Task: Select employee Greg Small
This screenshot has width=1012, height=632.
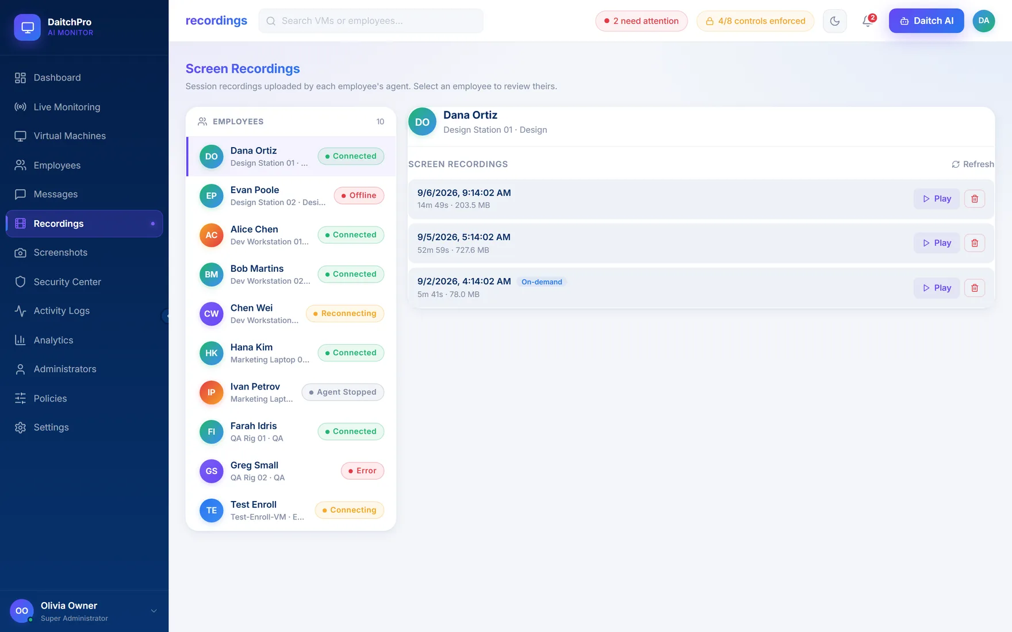Action: point(291,471)
